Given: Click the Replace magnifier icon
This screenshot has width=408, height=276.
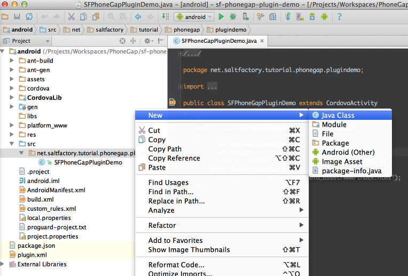Looking at the screenshot, I should (123, 17).
